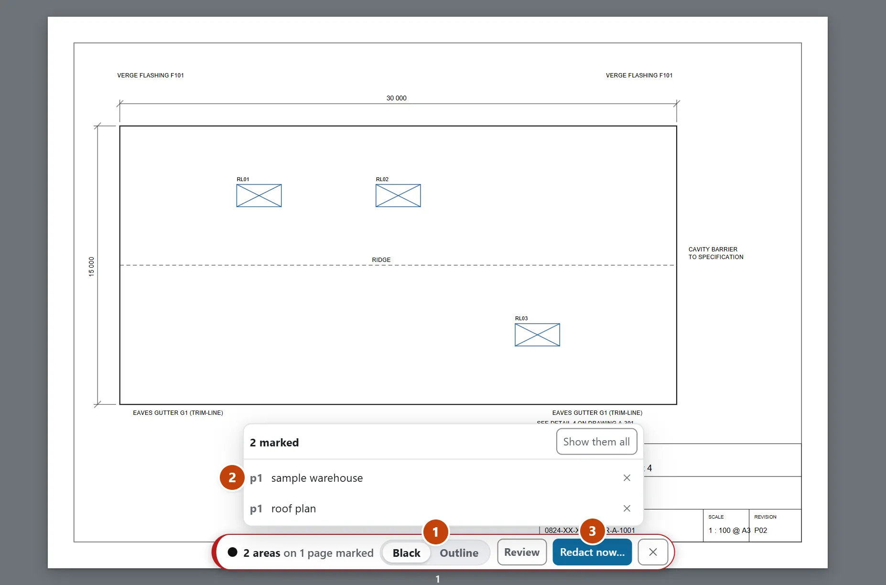Viewport: 886px width, 585px height.
Task: Click the CAVITY BARRIER TO SPECIFICATION note
Action: pyautogui.click(x=716, y=253)
